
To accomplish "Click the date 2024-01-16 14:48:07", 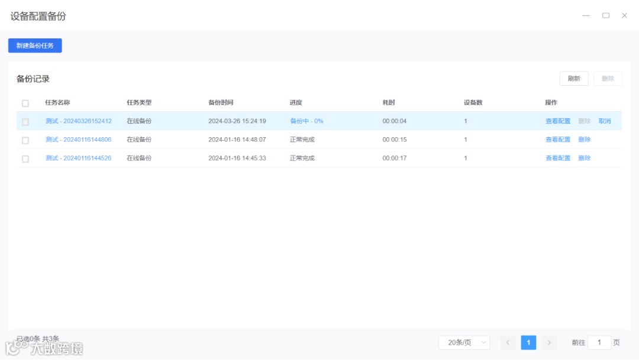I will 237,140.
